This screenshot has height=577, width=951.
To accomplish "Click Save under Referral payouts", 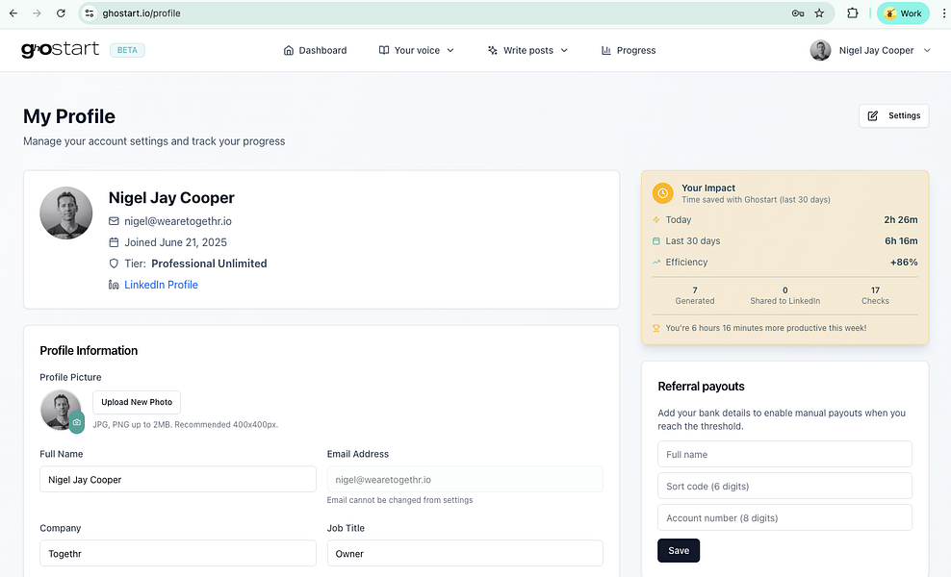I will point(678,550).
